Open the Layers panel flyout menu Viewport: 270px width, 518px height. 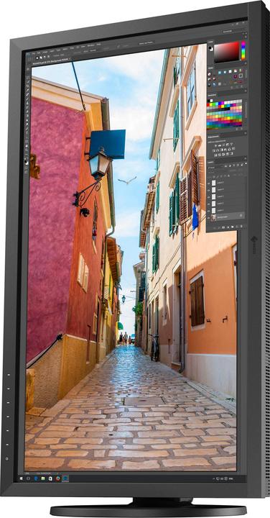tap(246, 158)
